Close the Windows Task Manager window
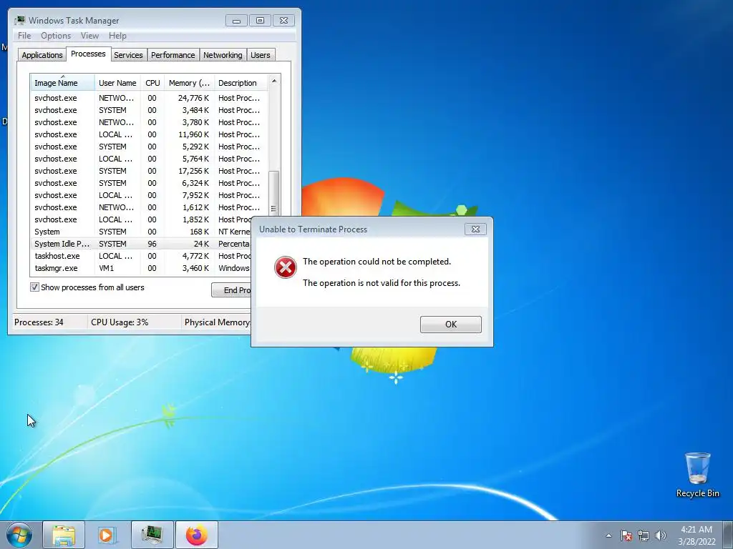 [283, 21]
